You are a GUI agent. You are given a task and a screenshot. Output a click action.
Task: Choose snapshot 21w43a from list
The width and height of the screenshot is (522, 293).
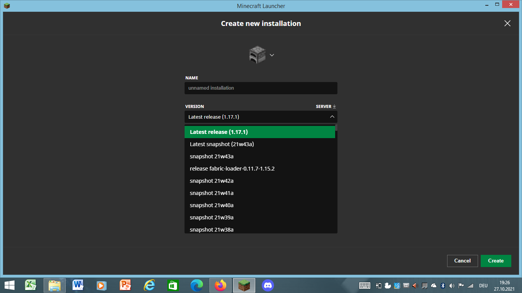coord(259,156)
